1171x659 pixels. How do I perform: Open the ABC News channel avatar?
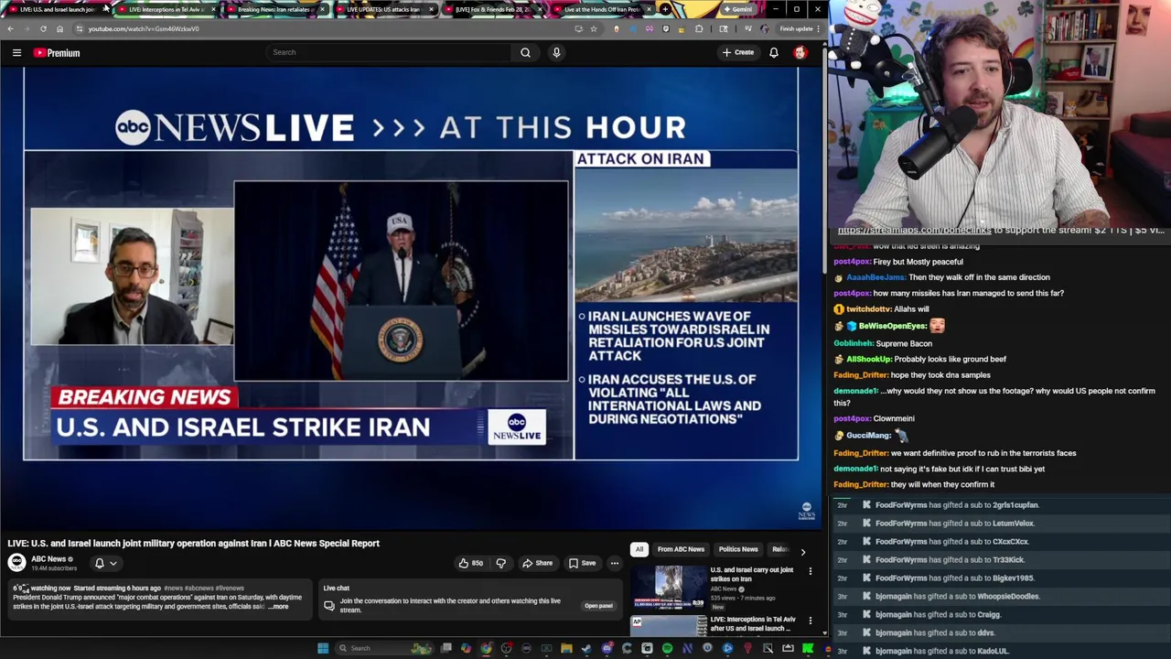click(16, 563)
